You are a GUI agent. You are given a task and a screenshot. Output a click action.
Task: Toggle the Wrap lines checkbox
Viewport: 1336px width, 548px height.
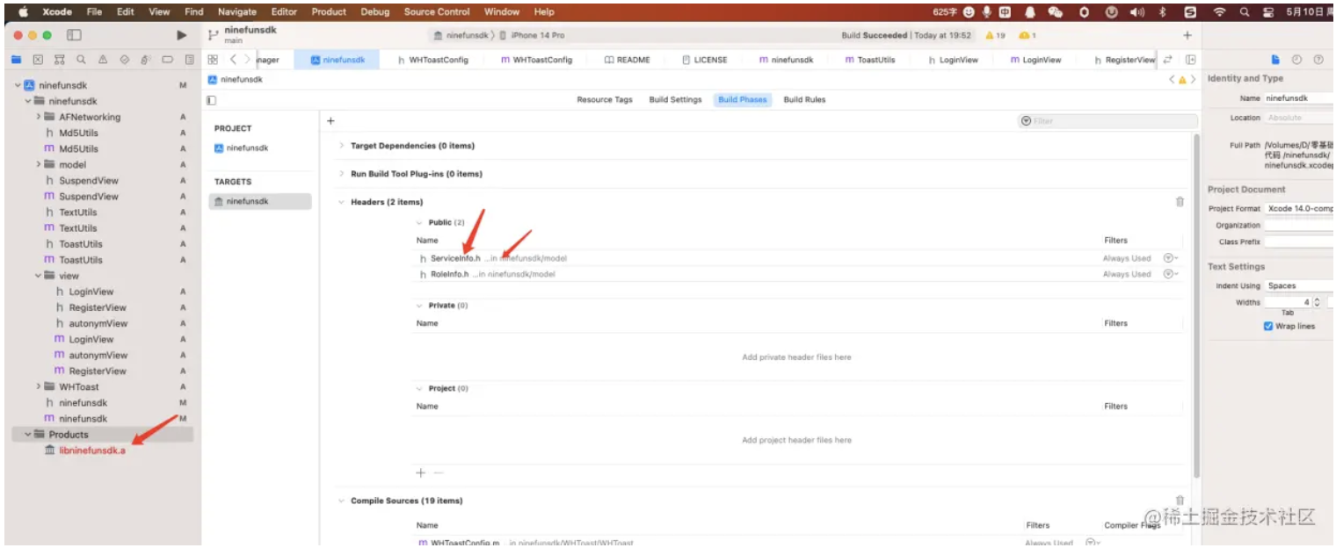(1267, 326)
